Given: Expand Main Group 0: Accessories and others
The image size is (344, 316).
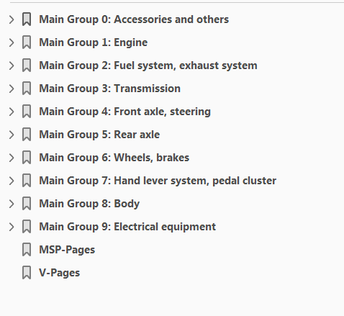Looking at the screenshot, I should 12,19.
